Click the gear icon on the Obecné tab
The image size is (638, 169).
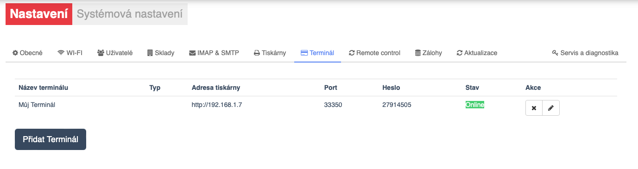tap(15, 53)
